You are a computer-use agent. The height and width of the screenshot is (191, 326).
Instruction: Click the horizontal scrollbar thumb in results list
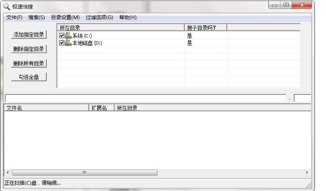pyautogui.click(x=85, y=173)
